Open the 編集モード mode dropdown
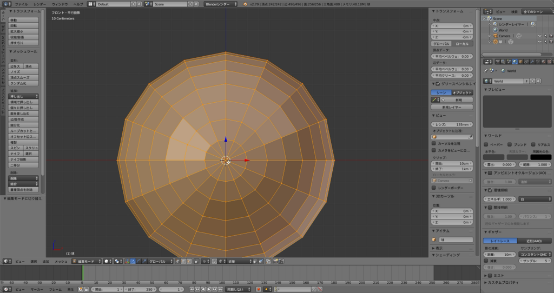The width and height of the screenshot is (554, 293). tap(86, 261)
